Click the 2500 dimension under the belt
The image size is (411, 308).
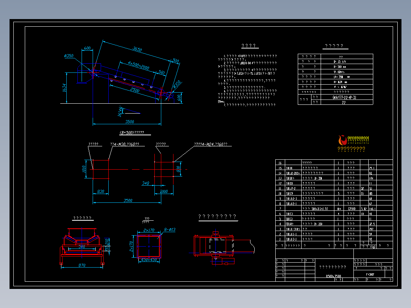135,90
